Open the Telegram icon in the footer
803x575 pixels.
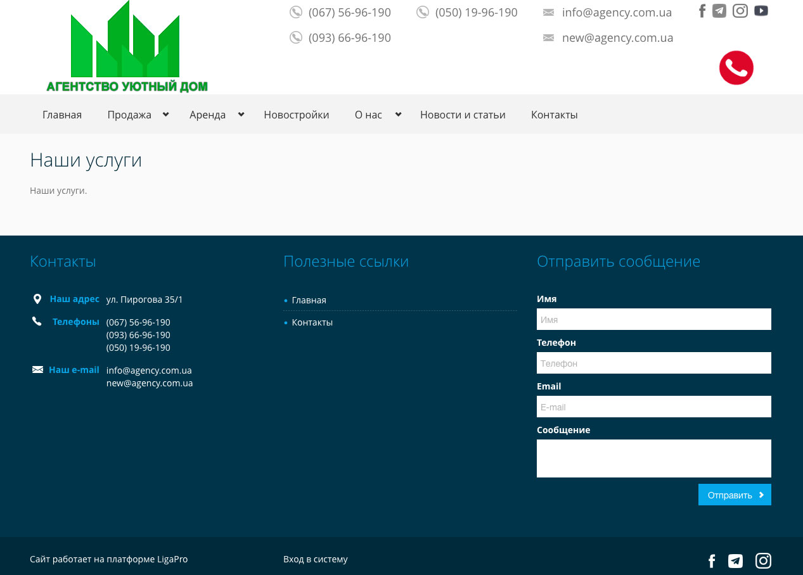[735, 561]
